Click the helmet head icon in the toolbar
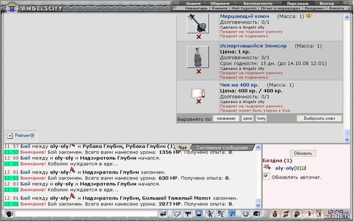Screen dimensions: 354x222 tap(257, 214)
